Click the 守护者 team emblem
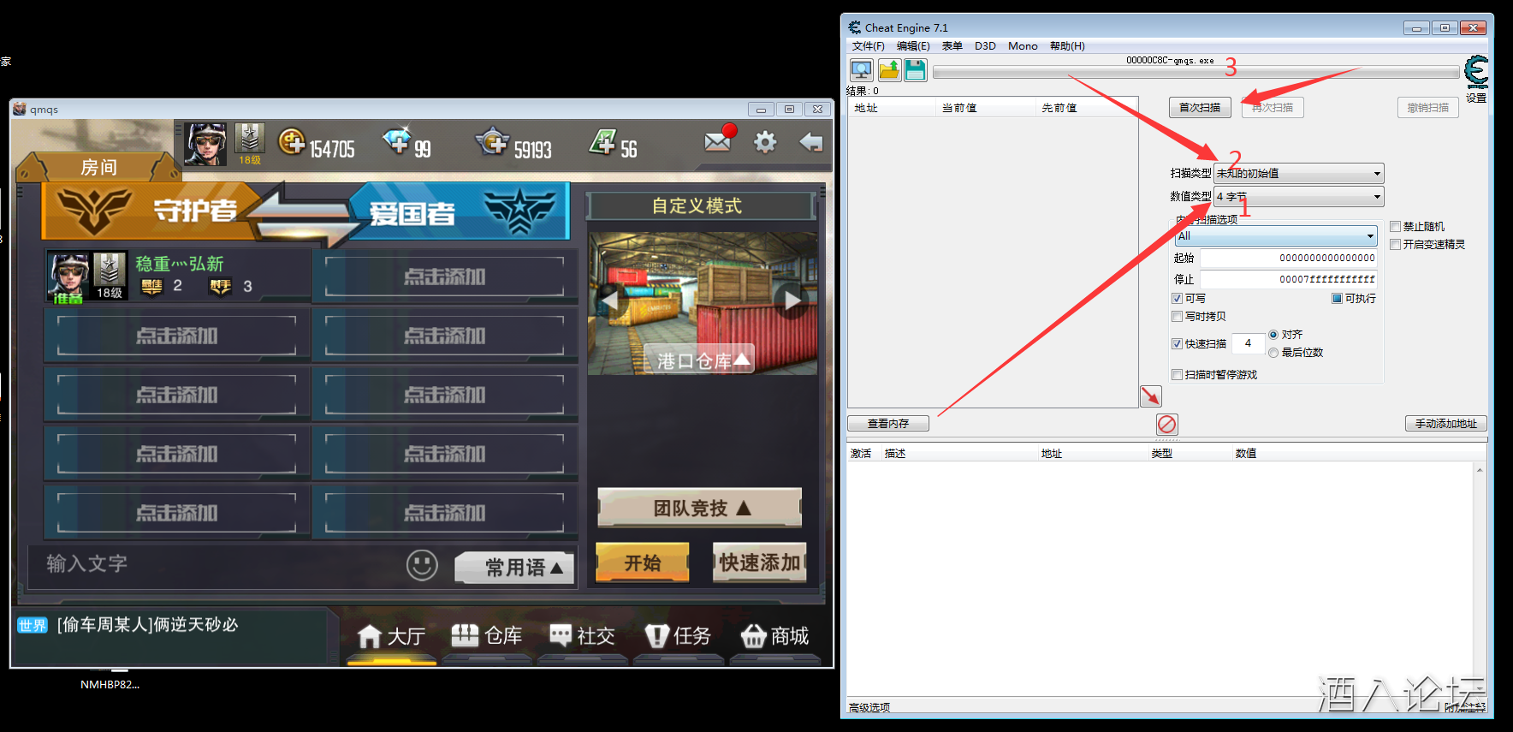The width and height of the screenshot is (1513, 732). pyautogui.click(x=94, y=210)
